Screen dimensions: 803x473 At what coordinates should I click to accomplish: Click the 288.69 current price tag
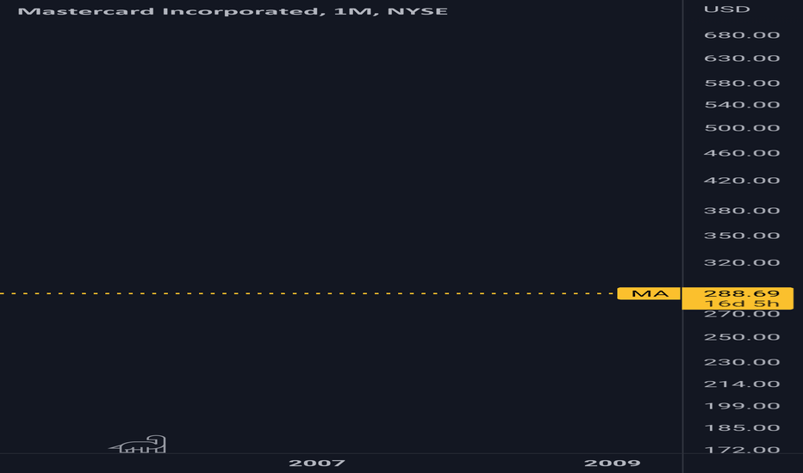(742, 293)
